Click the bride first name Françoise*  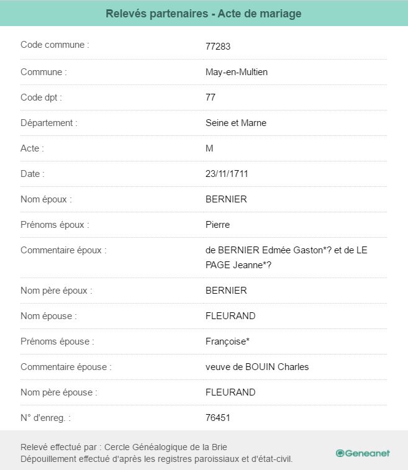227,341
